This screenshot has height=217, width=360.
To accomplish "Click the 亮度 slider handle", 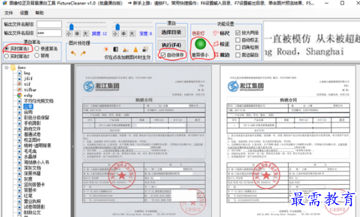I will click(x=72, y=27).
